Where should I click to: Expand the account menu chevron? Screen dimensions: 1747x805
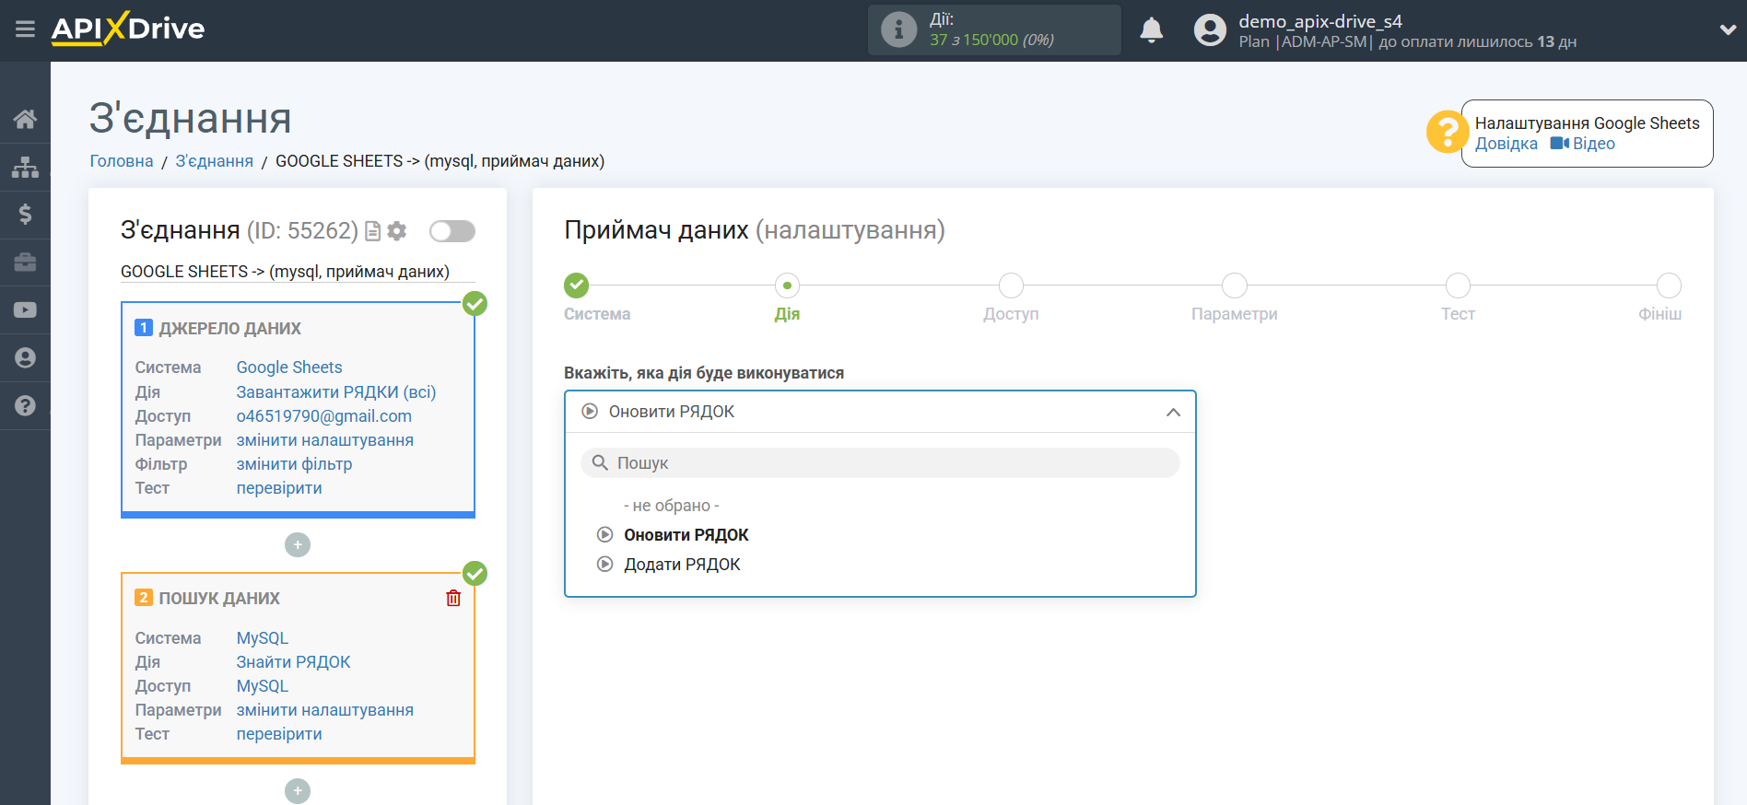point(1728,29)
